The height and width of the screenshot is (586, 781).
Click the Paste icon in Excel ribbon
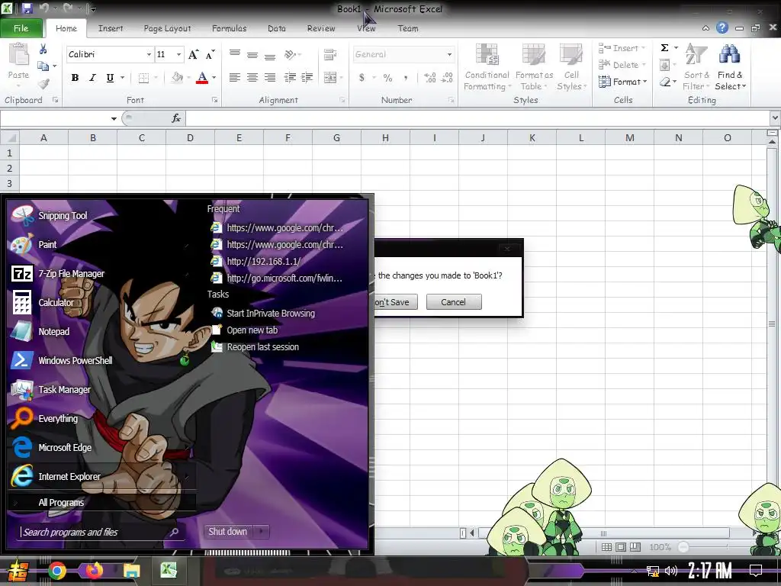point(19,54)
